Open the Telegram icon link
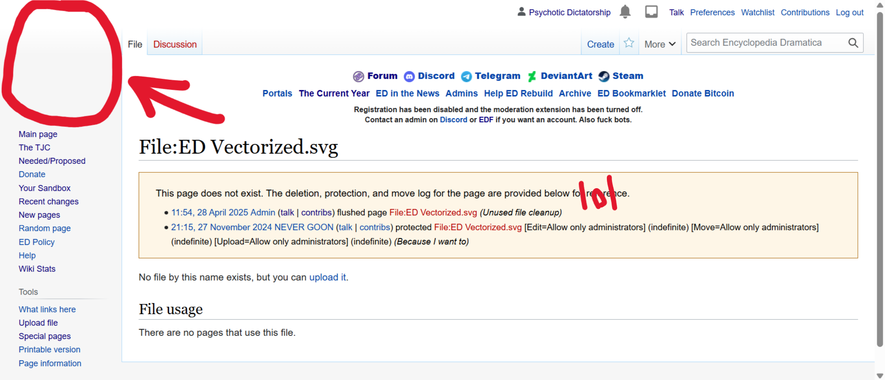The width and height of the screenshot is (885, 380). [466, 76]
